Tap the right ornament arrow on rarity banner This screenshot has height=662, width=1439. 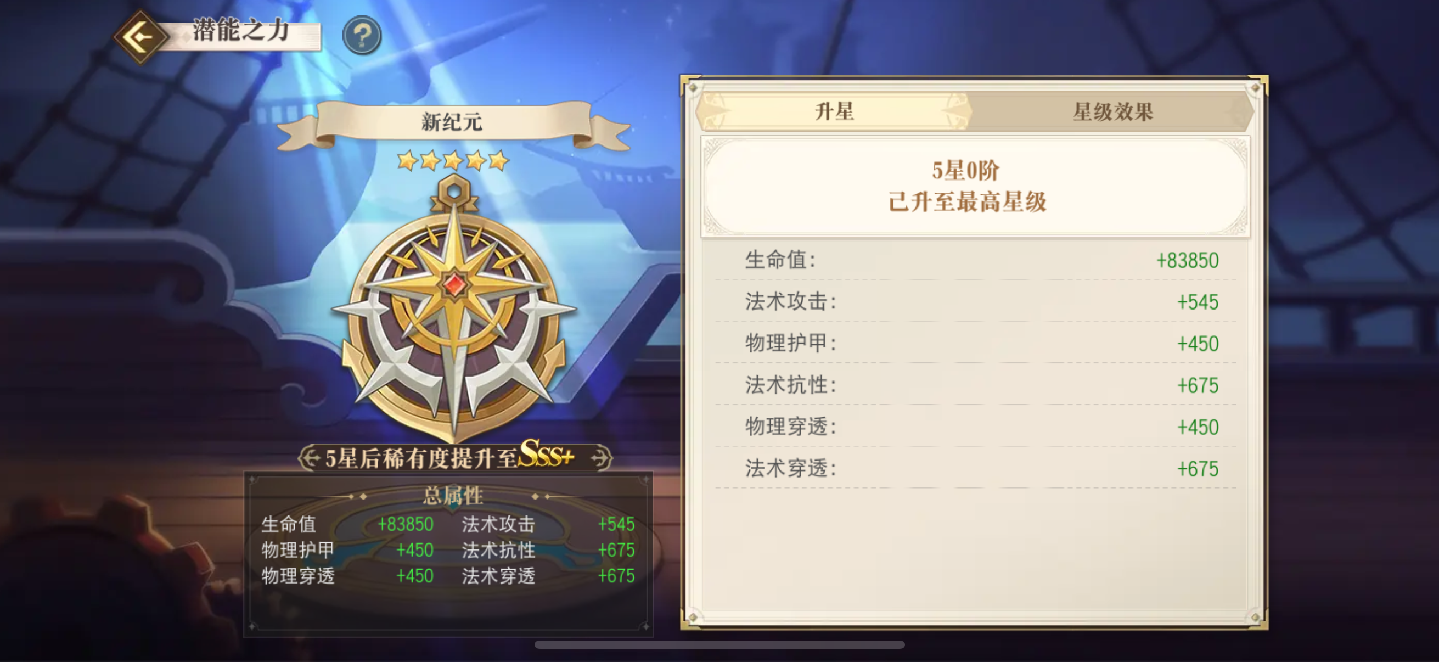tap(600, 458)
